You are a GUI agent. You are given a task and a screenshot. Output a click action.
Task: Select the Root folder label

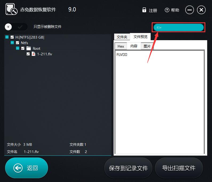coord(37,48)
